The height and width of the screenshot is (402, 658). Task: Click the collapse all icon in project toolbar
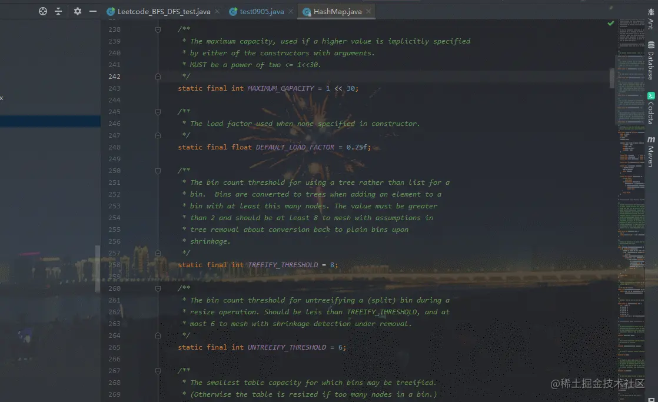(x=58, y=11)
